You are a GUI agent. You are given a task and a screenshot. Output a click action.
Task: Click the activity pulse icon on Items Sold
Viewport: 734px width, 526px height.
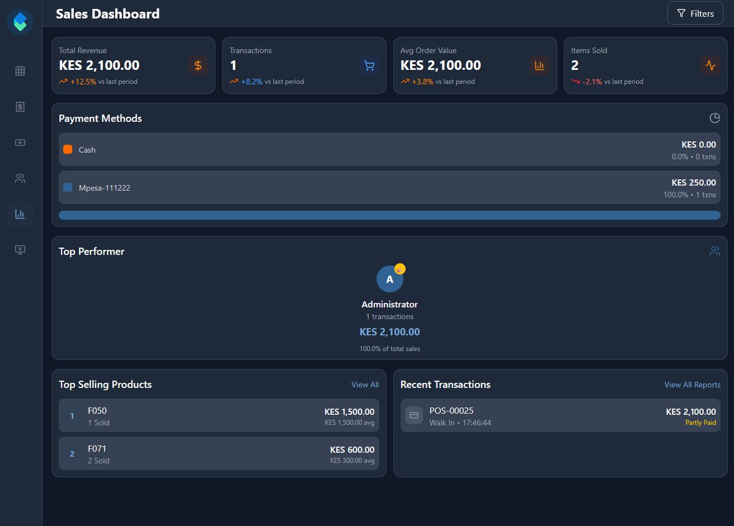pos(711,65)
